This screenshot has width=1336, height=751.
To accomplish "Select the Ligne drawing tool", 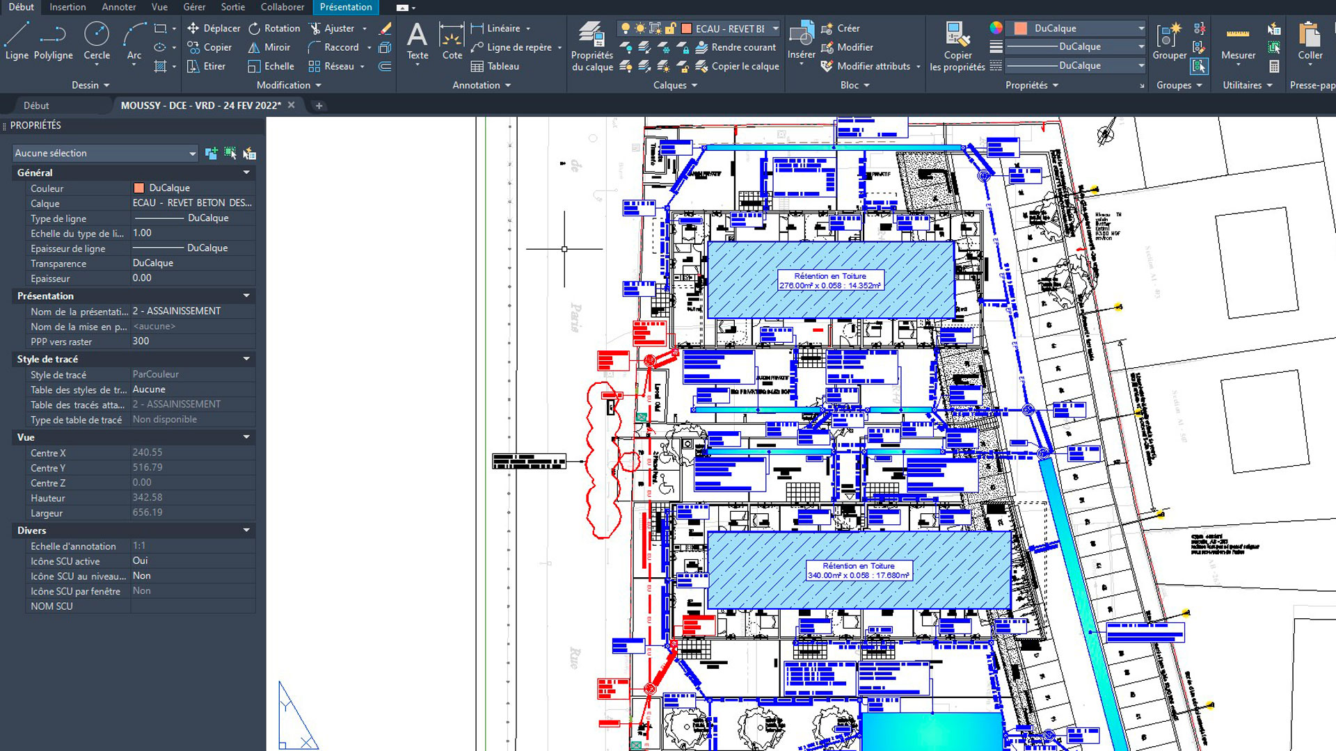I will (17, 40).
